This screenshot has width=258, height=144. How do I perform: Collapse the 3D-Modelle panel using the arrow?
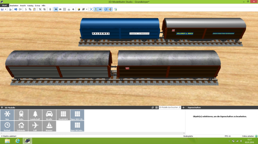pos(2,107)
